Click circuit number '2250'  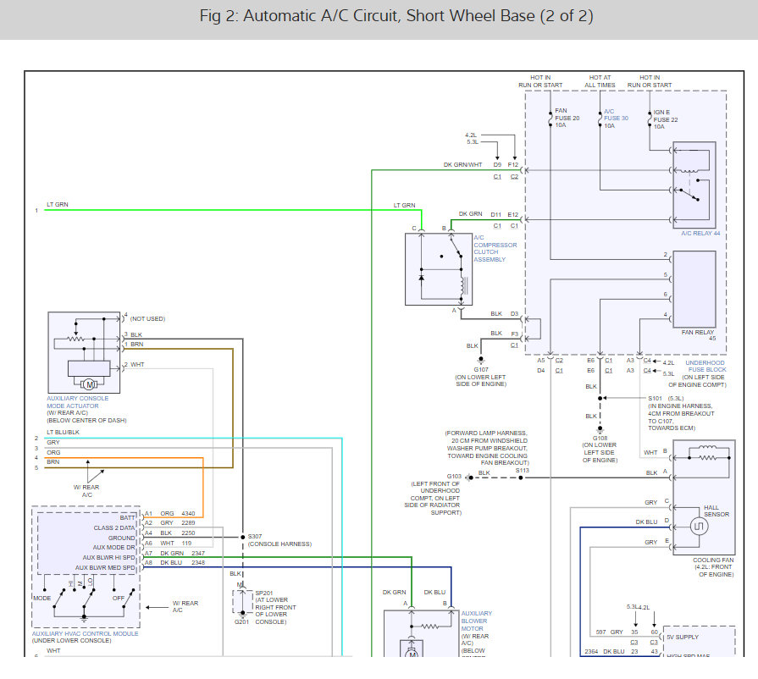coord(188,533)
